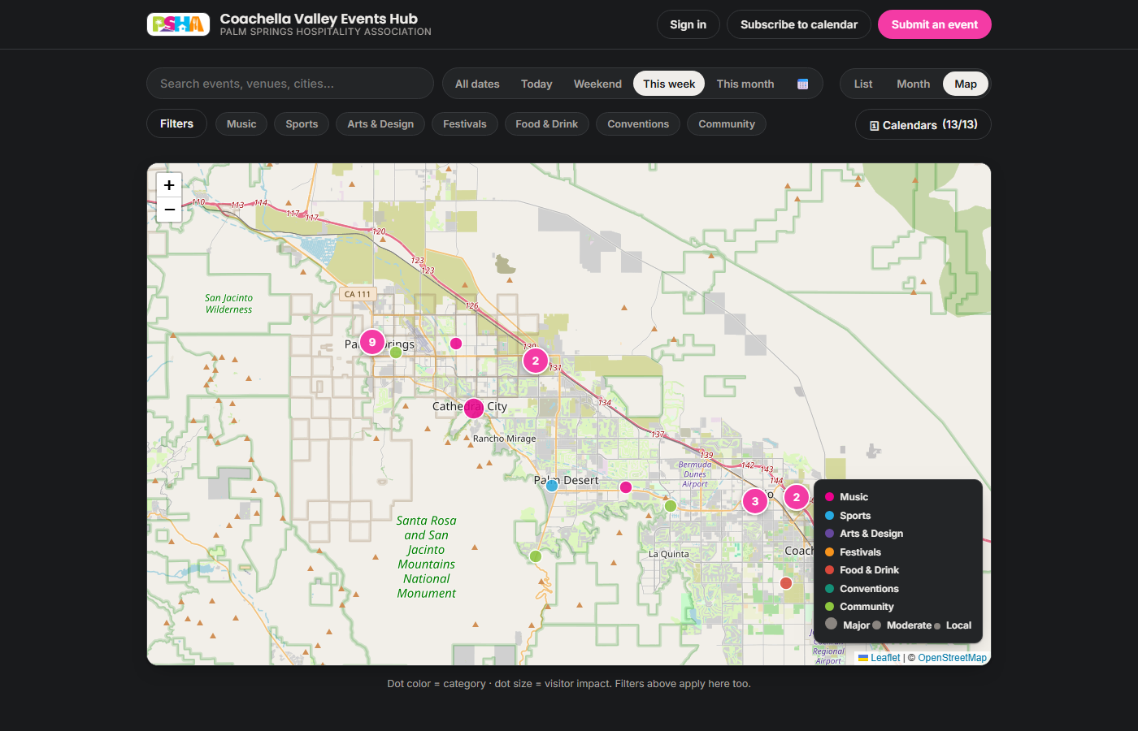The height and width of the screenshot is (731, 1138).
Task: Open the cluster marker with 9 events
Action: 372,342
